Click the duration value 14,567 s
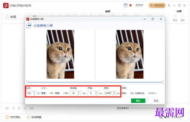This screenshot has height=122, width=190. point(152,93)
